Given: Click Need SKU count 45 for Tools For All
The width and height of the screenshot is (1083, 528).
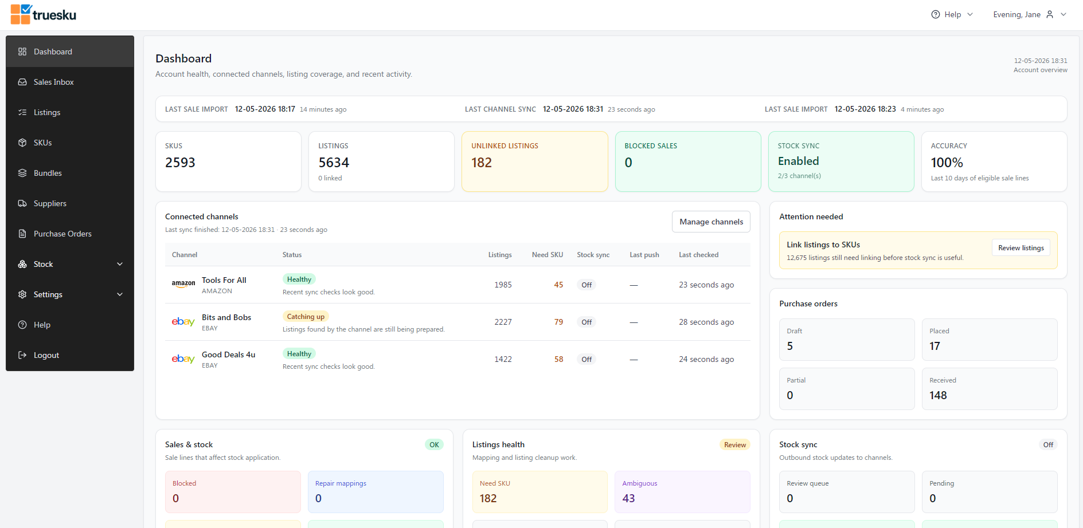Looking at the screenshot, I should (558, 285).
